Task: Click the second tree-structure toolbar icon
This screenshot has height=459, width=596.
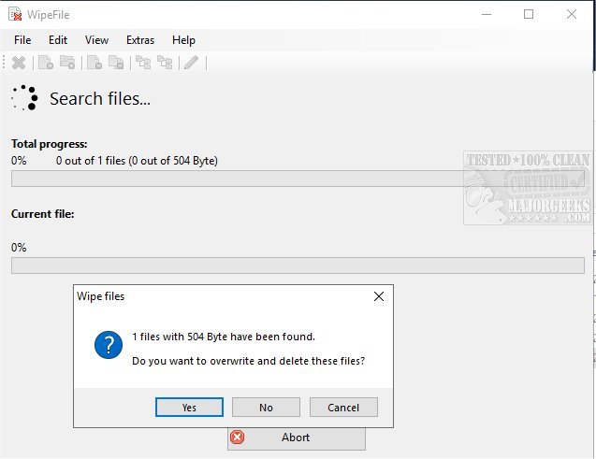Action: coord(166,63)
